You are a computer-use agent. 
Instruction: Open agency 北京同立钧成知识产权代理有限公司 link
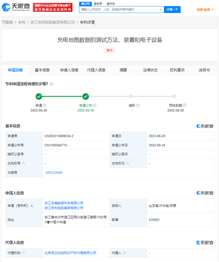click(70, 253)
